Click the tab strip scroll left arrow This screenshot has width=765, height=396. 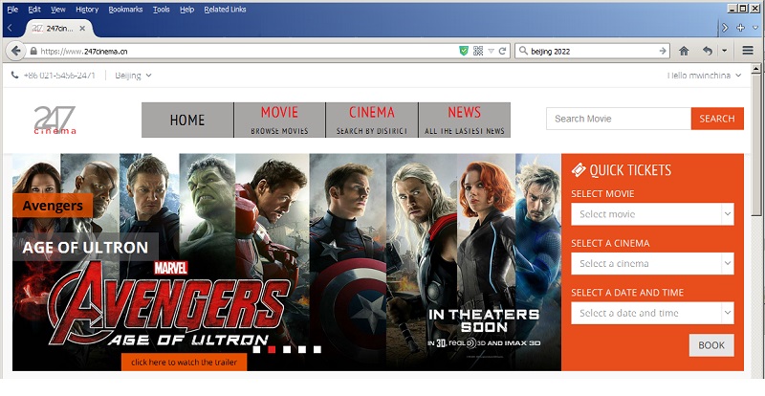(10, 28)
